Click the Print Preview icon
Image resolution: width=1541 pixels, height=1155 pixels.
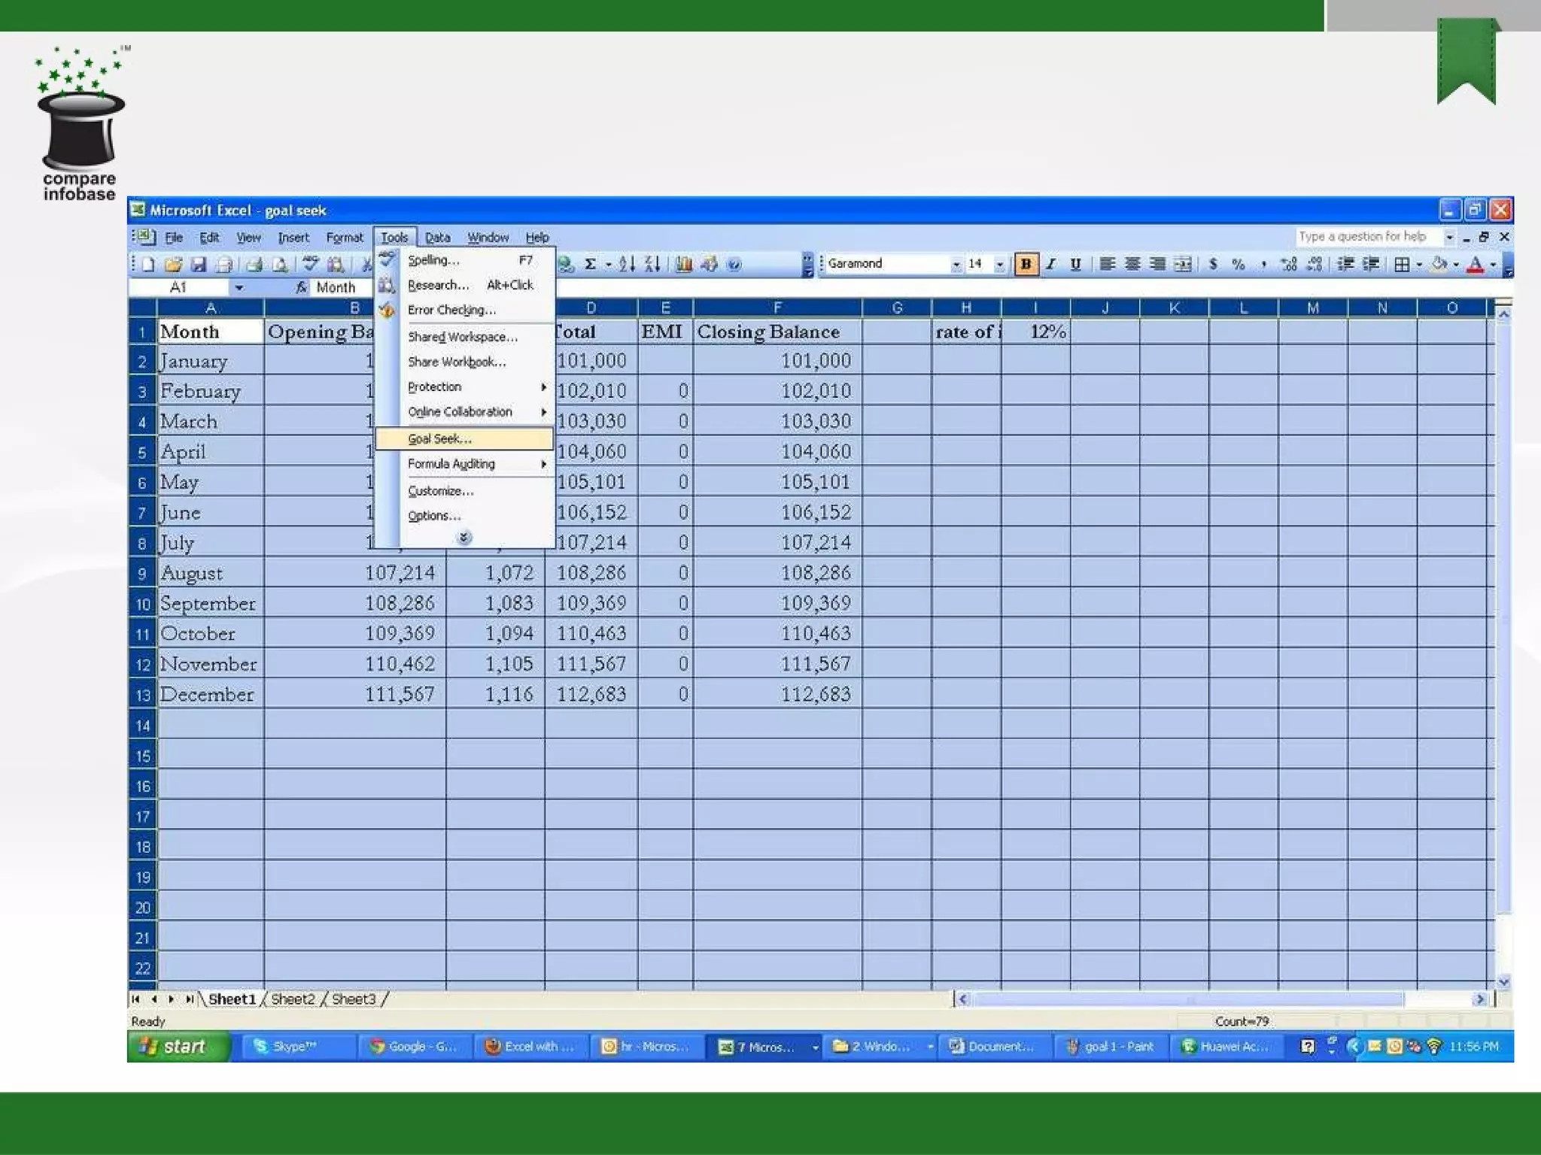(279, 264)
